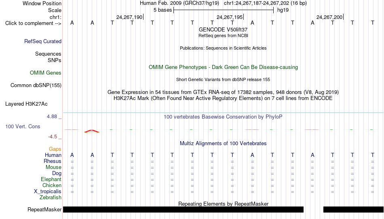The height and width of the screenshot is (219, 384).
Task: Click the Scale track label
Action: [x=55, y=10]
